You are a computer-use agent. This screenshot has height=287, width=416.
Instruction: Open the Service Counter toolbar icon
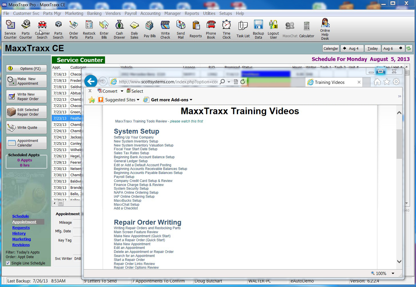10,29
